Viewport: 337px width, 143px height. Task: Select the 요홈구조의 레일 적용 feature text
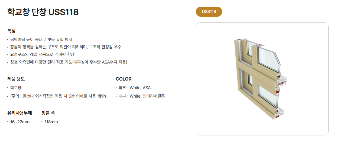pyautogui.click(x=42, y=55)
